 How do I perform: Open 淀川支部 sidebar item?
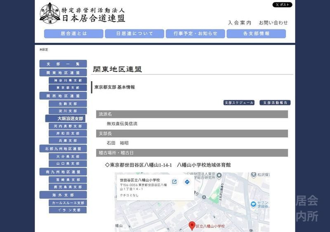pyautogui.click(x=68, y=111)
